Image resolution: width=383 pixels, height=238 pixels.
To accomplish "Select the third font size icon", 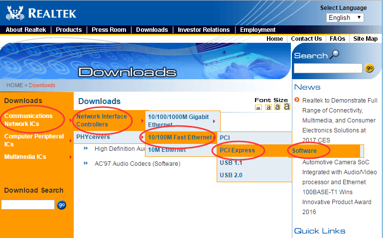I will 277,107.
